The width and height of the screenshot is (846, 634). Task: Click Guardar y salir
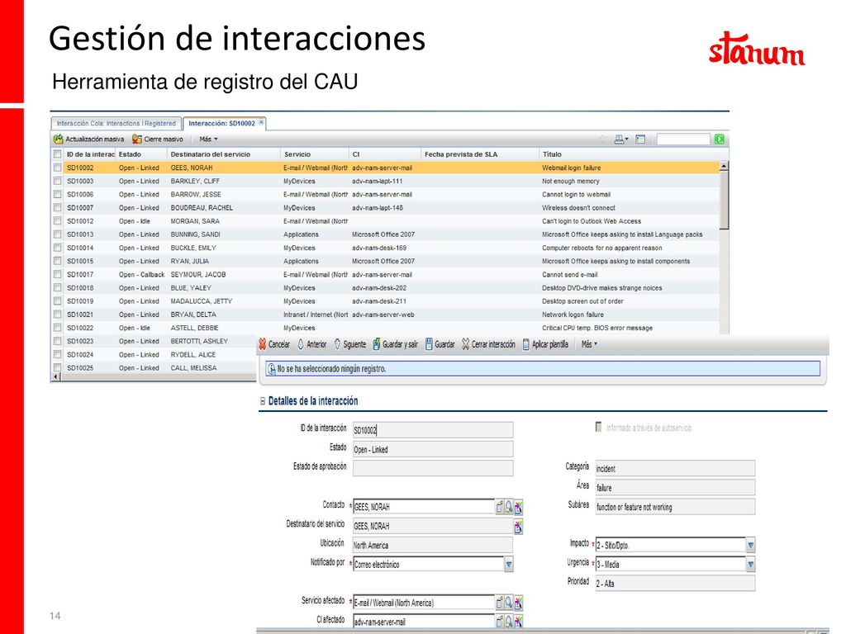pyautogui.click(x=395, y=344)
